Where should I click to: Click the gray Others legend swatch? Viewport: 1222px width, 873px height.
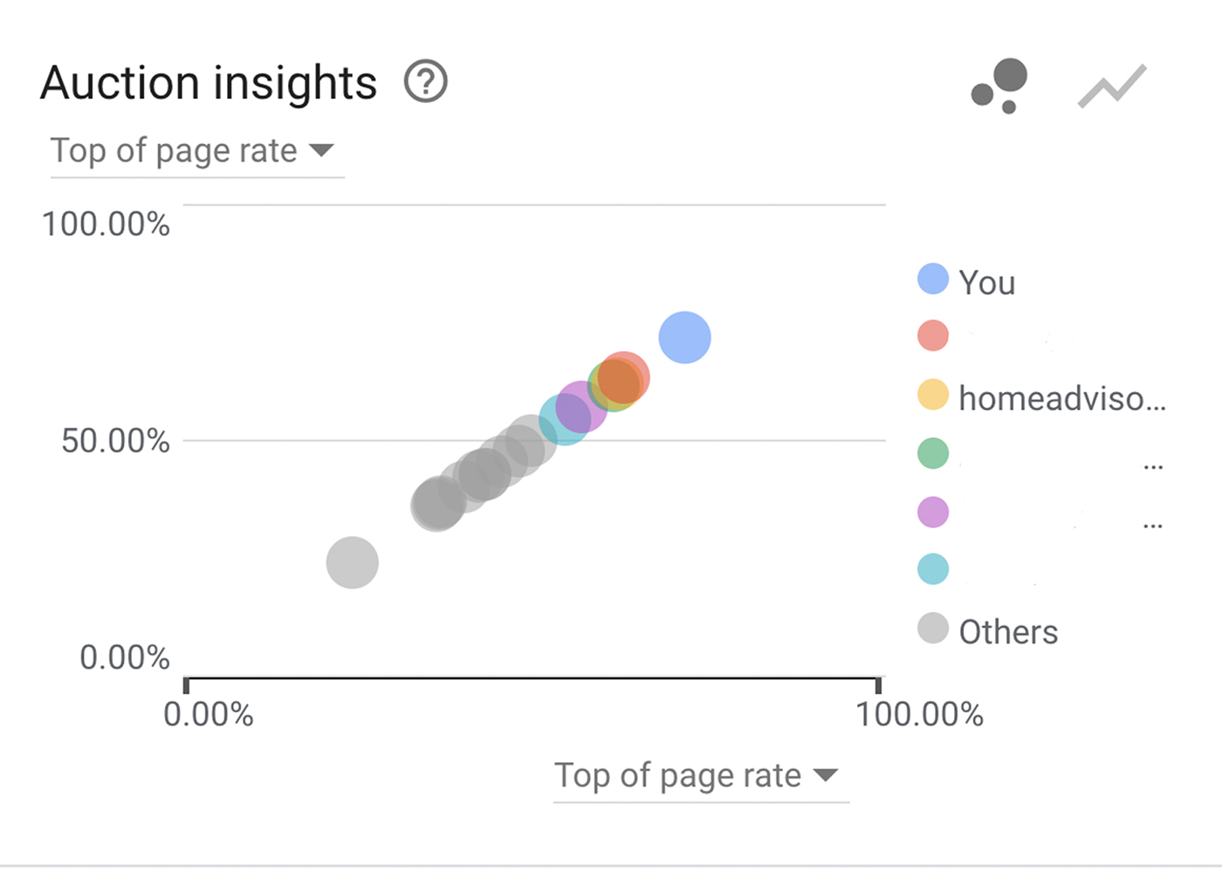click(x=933, y=628)
